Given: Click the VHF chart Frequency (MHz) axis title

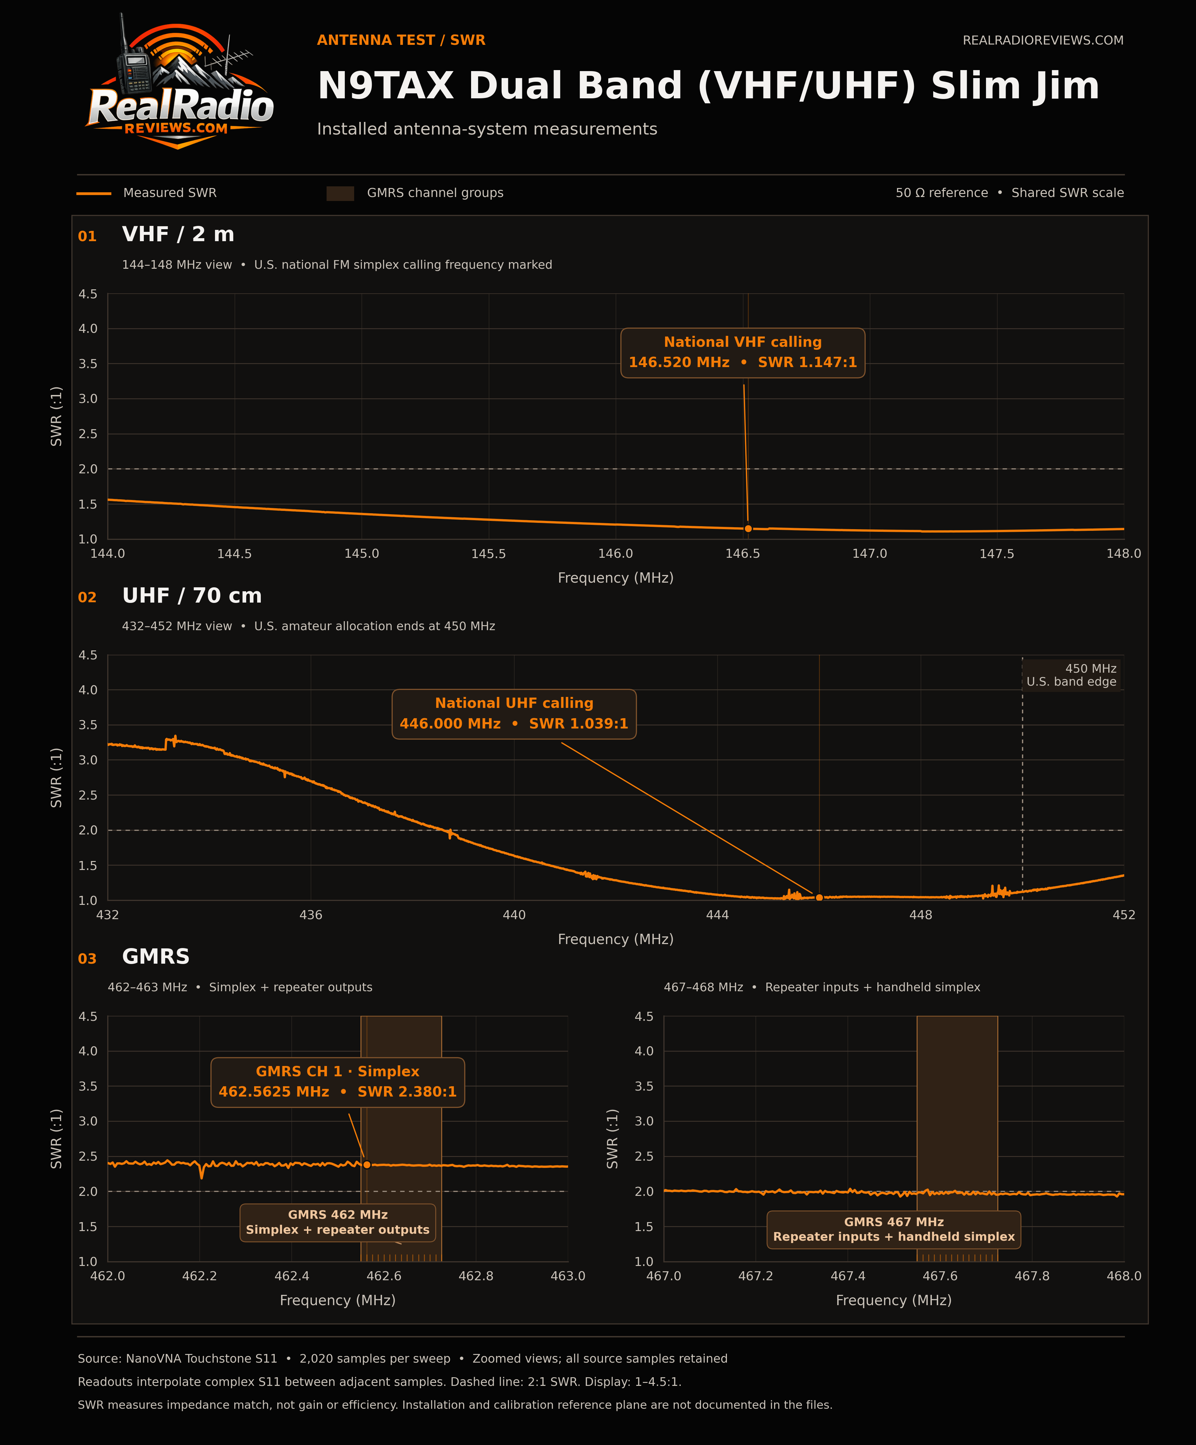Looking at the screenshot, I should coord(615,578).
